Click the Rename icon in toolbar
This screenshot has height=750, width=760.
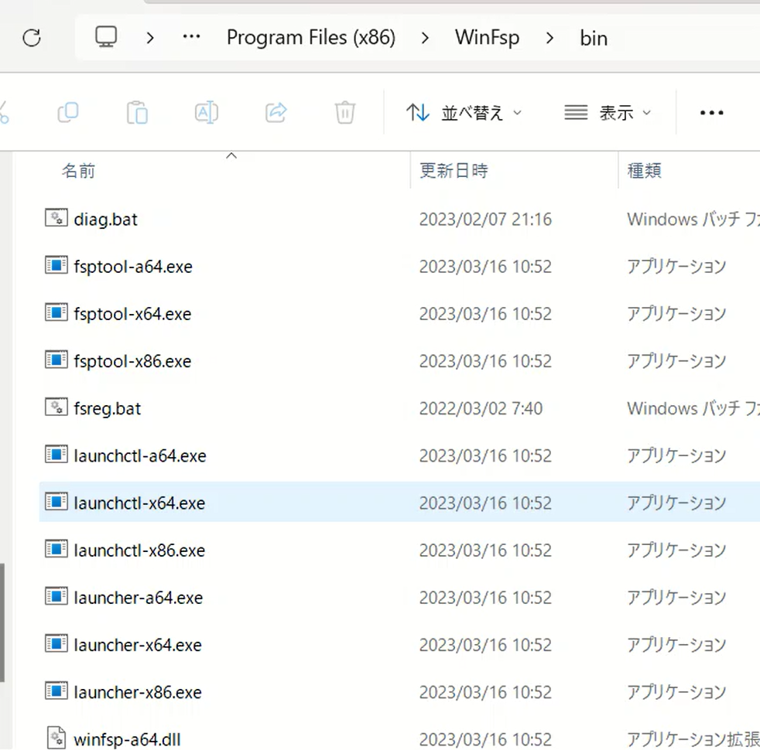206,113
